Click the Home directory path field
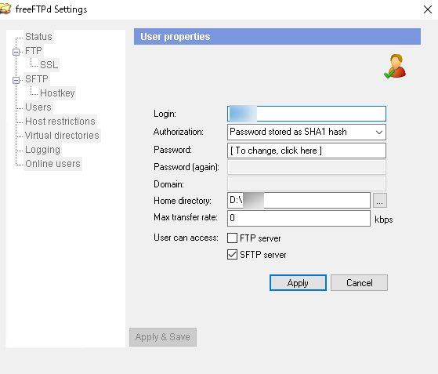The width and height of the screenshot is (438, 374). pyautogui.click(x=299, y=200)
